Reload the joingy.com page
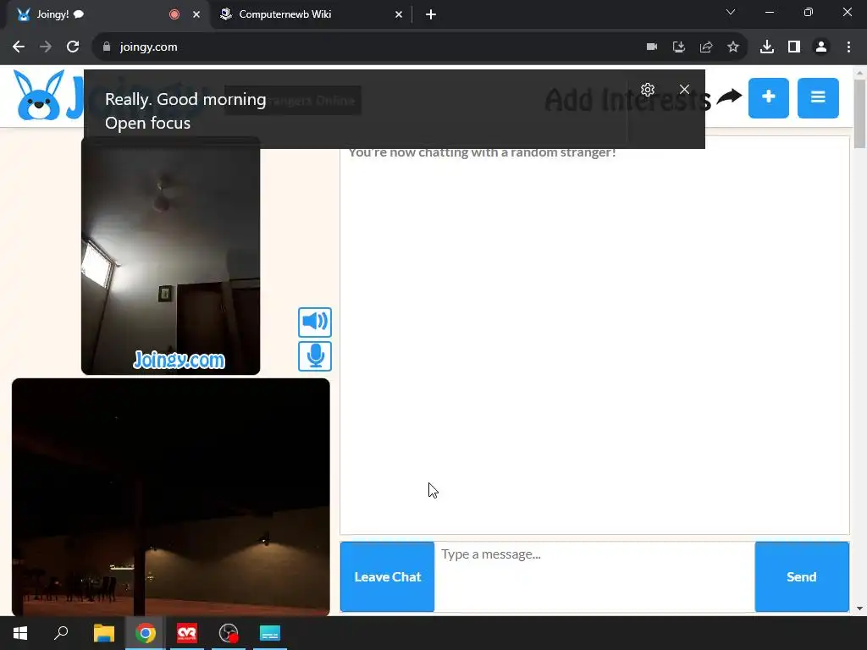Image resolution: width=867 pixels, height=650 pixels. tap(73, 47)
